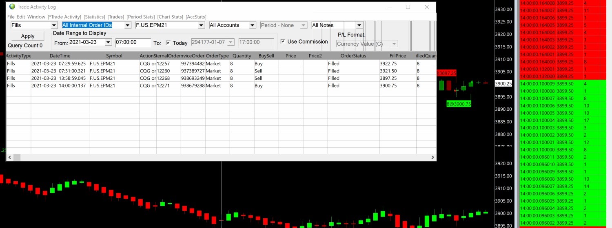Maximize the Trade Activity Log window
This screenshot has width=612, height=228.
click(x=408, y=7)
